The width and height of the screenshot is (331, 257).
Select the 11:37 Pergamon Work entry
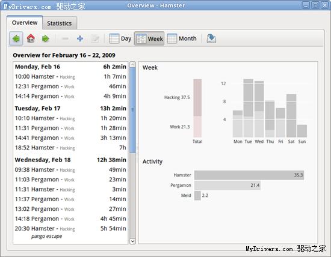(70, 199)
